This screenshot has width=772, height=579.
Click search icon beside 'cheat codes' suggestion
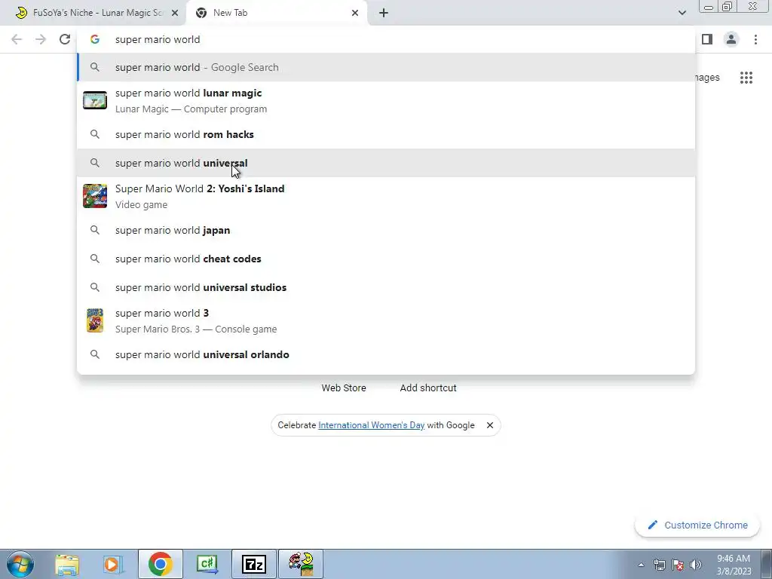(x=95, y=259)
